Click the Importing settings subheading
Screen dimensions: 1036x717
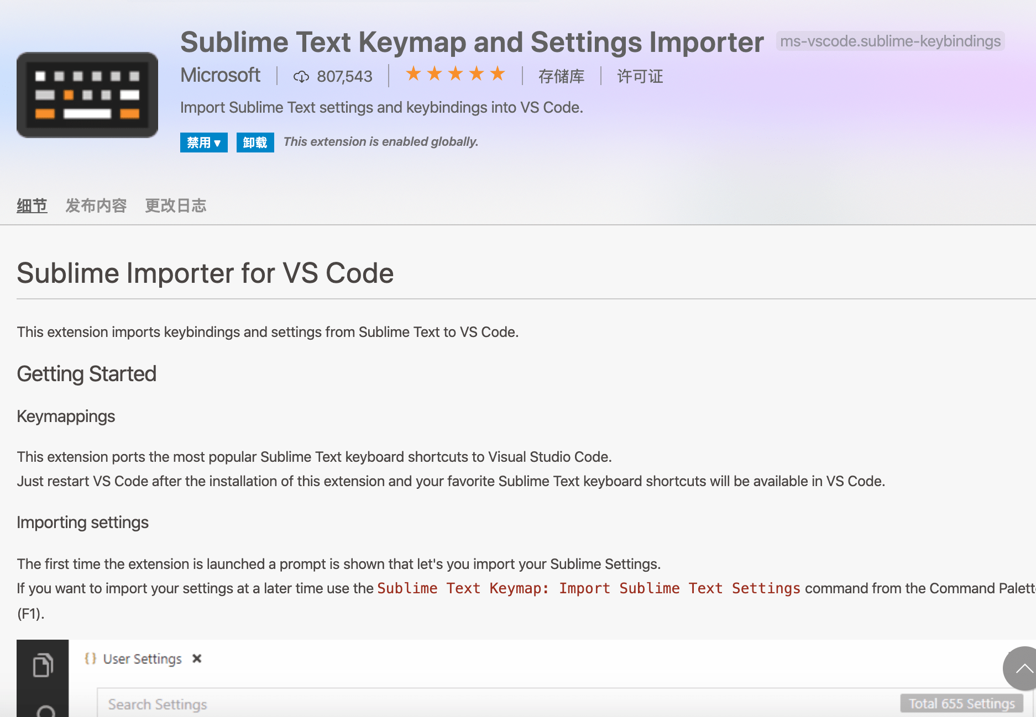coord(82,523)
